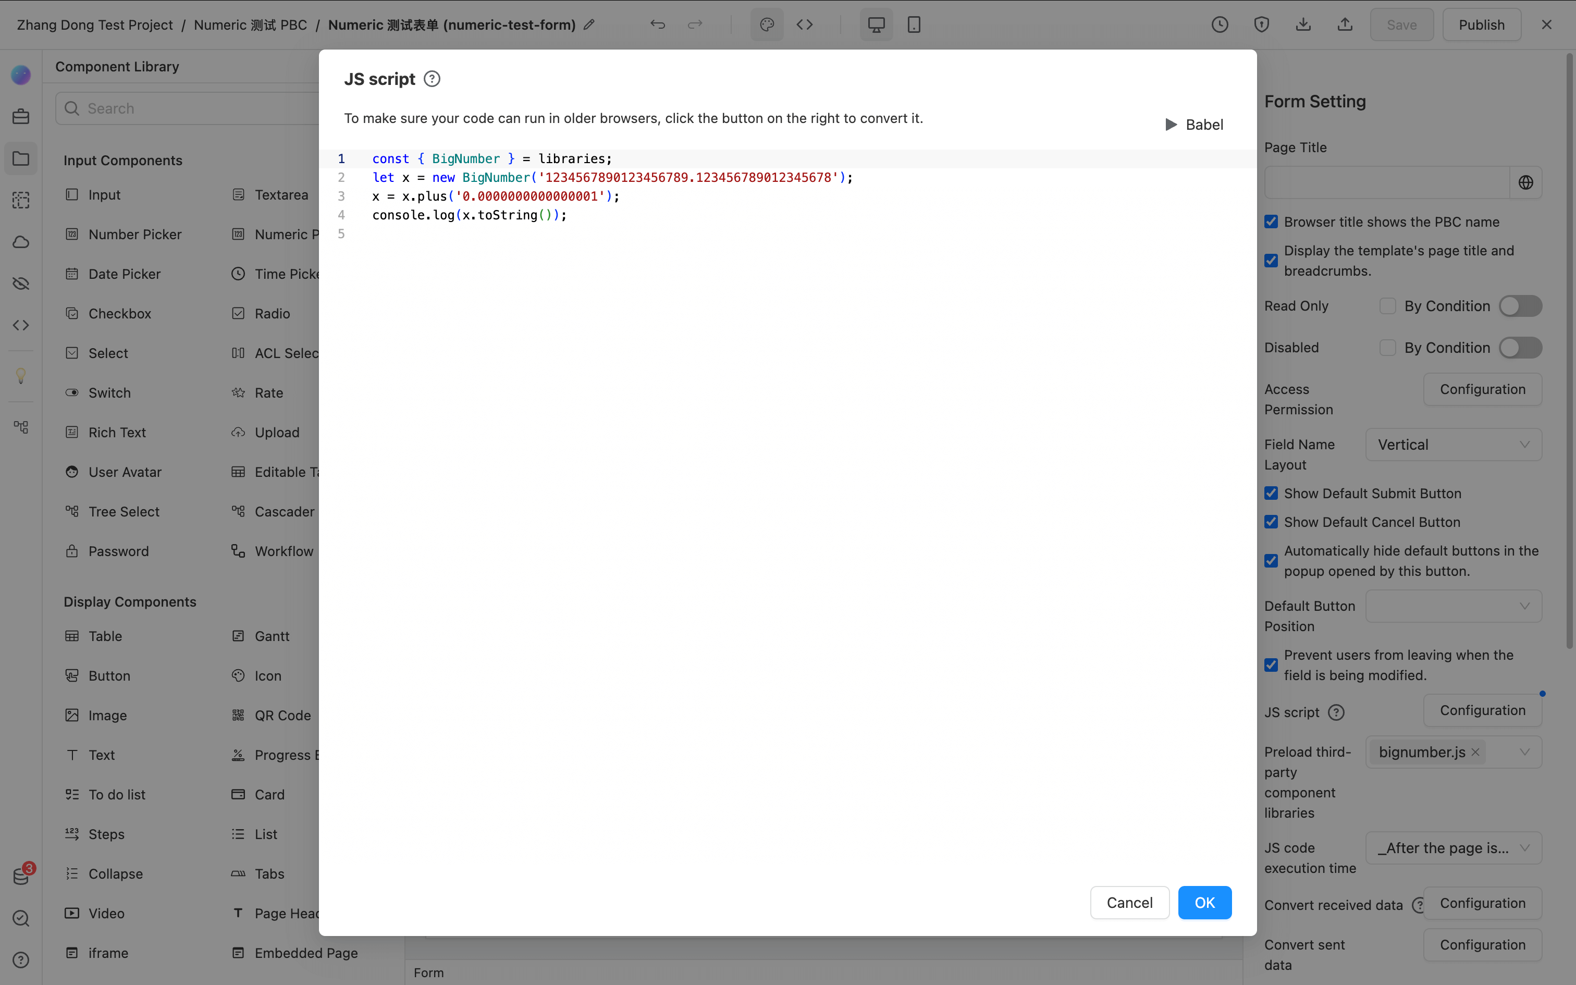Select the Number Picker component
Image resolution: width=1576 pixels, height=985 pixels.
(x=124, y=235)
